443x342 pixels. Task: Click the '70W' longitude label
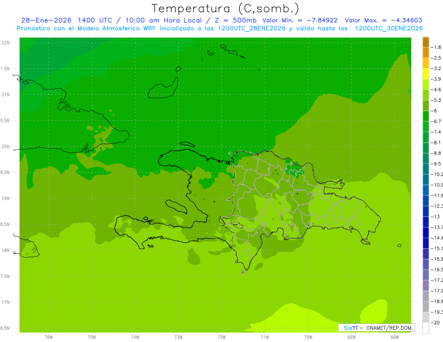pyautogui.click(x=308, y=337)
